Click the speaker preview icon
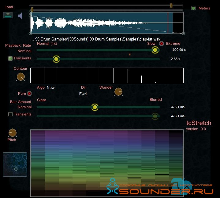The height and width of the screenshot is (198, 220). pos(20,16)
